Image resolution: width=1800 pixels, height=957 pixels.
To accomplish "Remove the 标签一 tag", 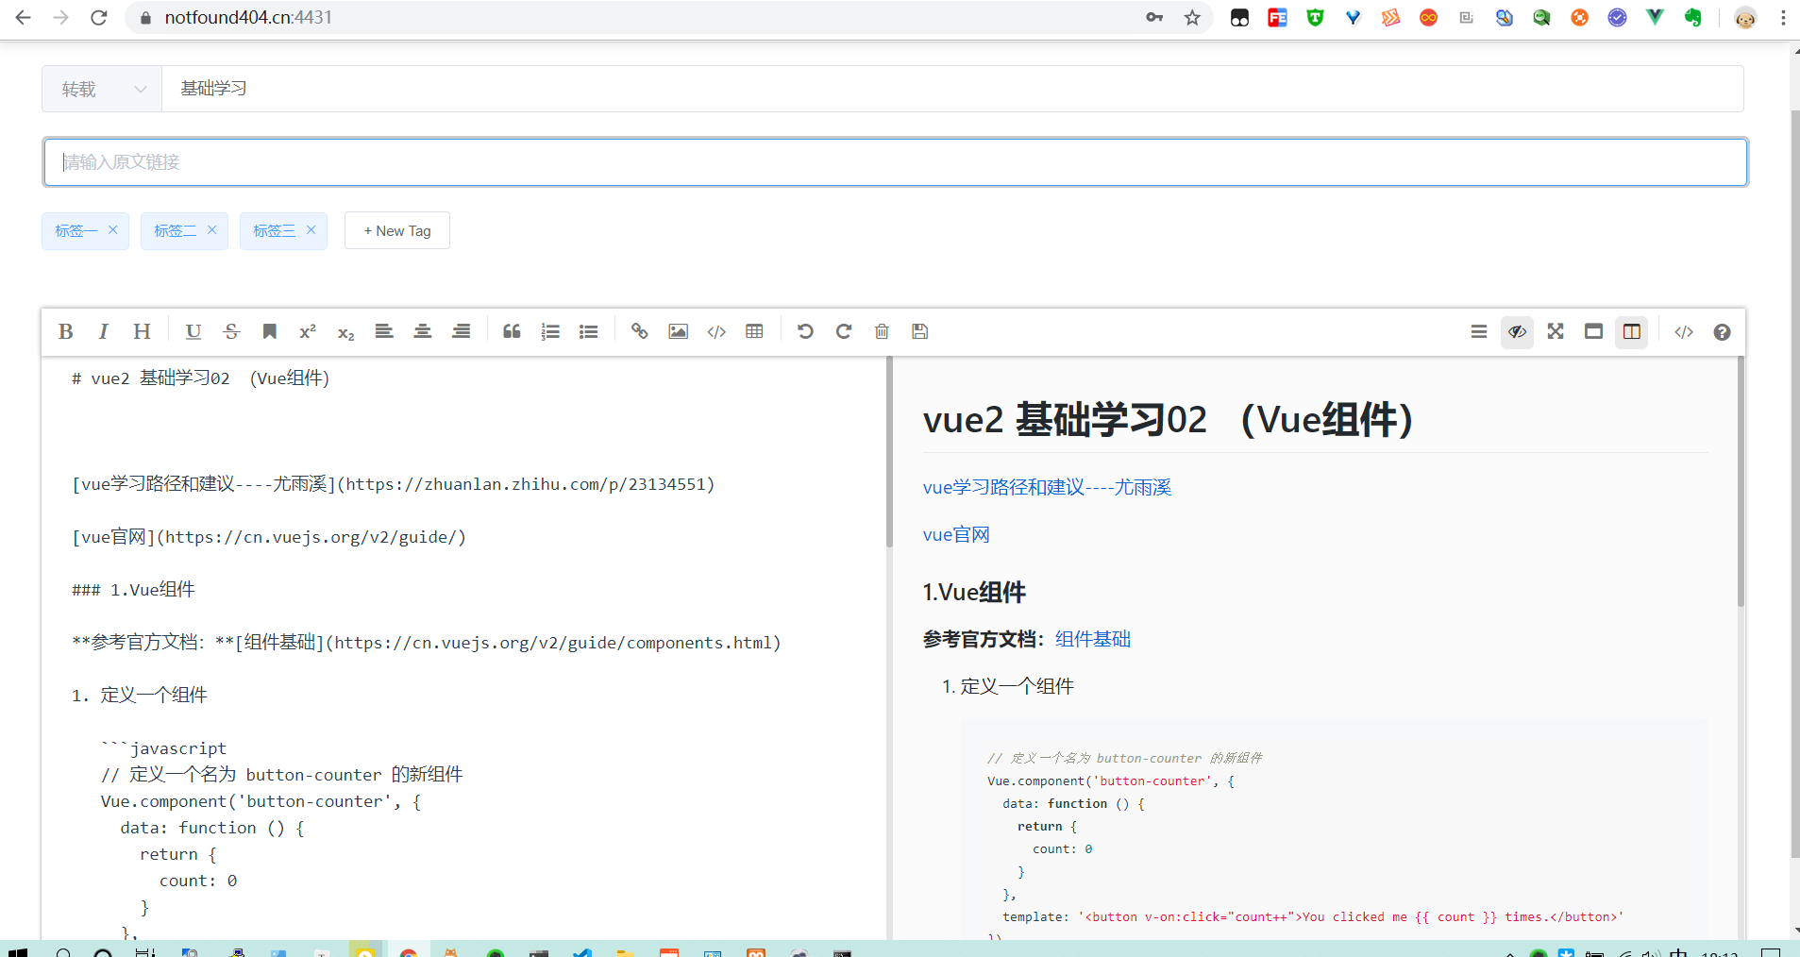I will [112, 229].
